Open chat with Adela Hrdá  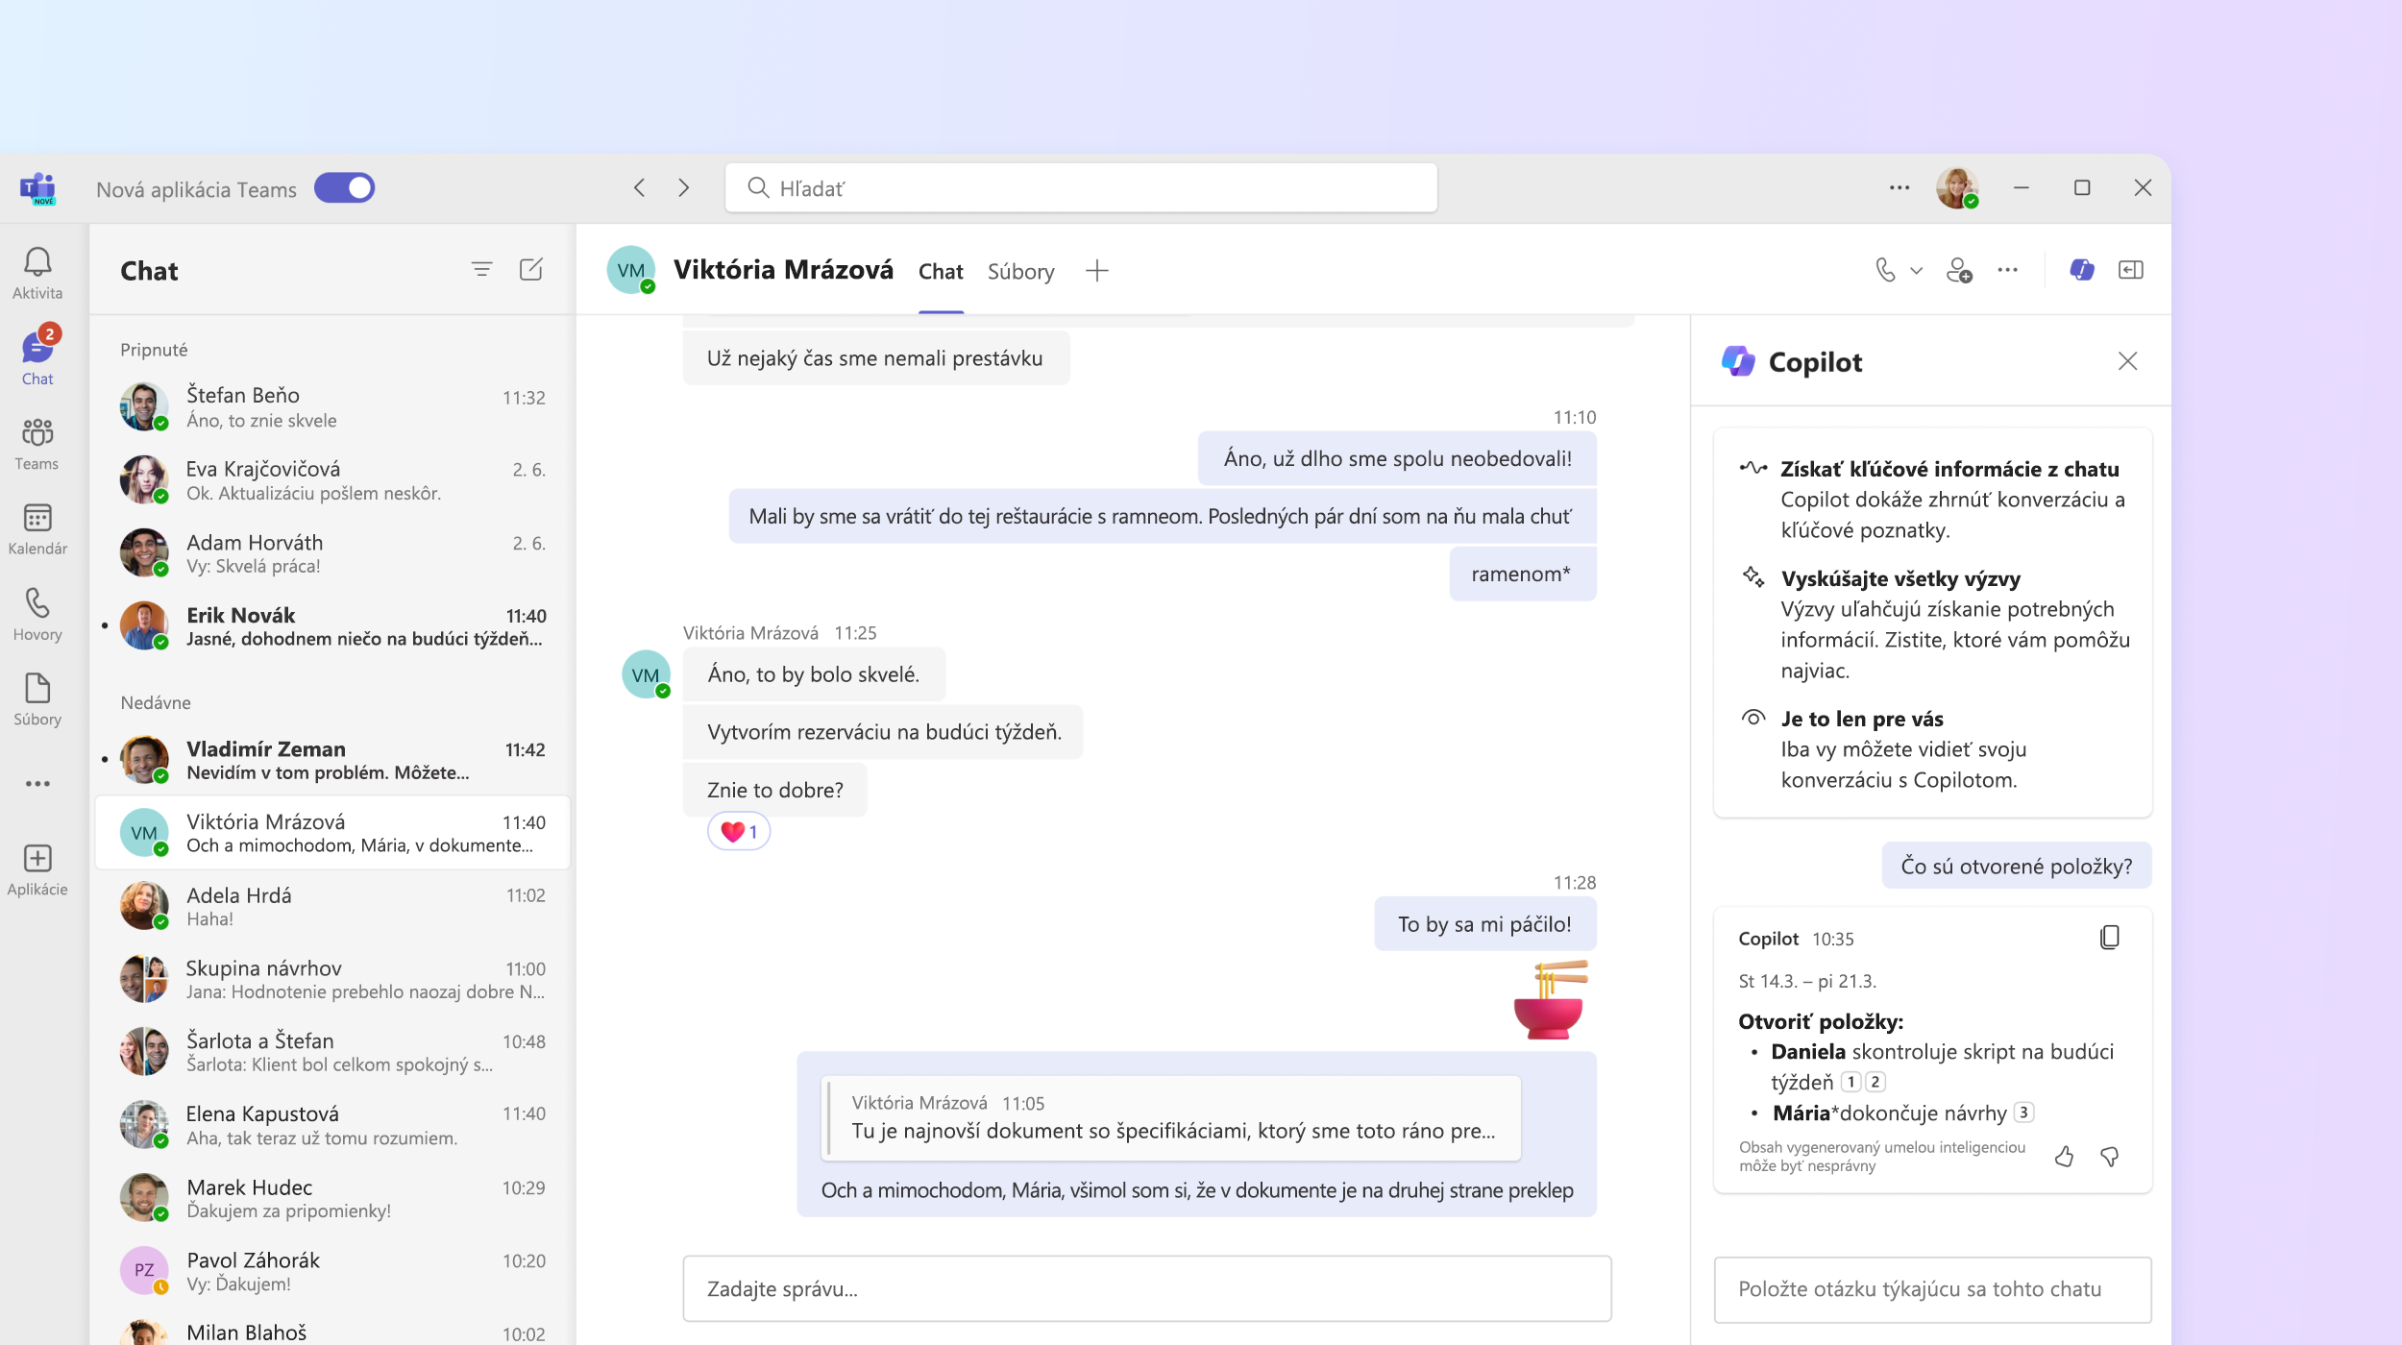pos(332,906)
